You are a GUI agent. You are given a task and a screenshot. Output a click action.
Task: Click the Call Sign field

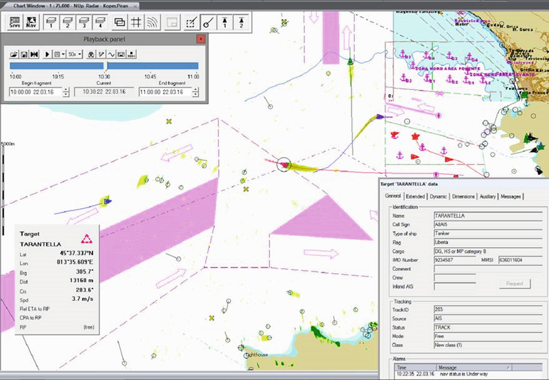coord(488,224)
